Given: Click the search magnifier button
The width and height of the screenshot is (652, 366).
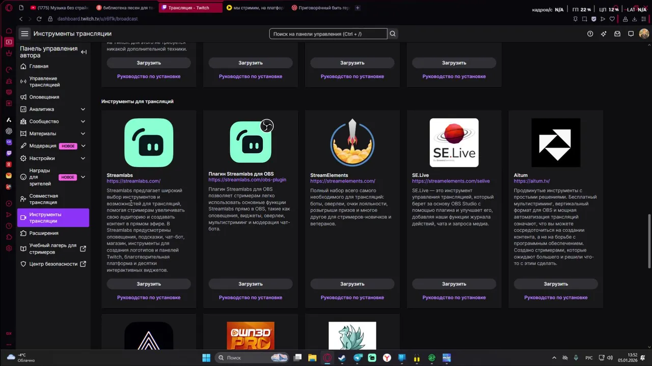Looking at the screenshot, I should pyautogui.click(x=392, y=34).
